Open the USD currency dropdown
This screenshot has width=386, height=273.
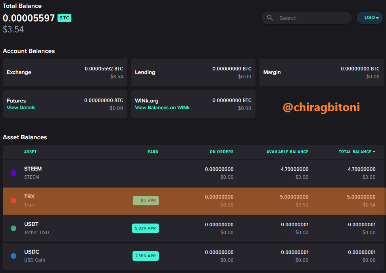click(x=370, y=18)
